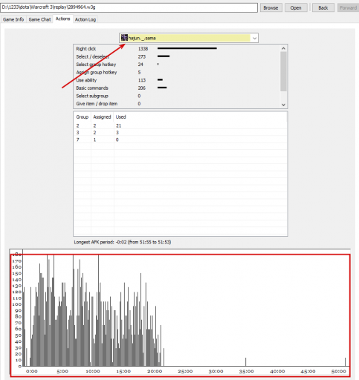
Task: Click the Forward button
Action: point(348,7)
